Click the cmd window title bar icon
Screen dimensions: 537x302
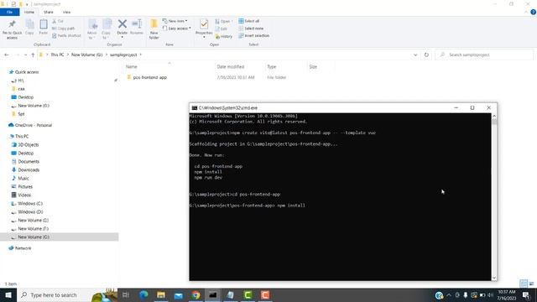[x=195, y=108]
